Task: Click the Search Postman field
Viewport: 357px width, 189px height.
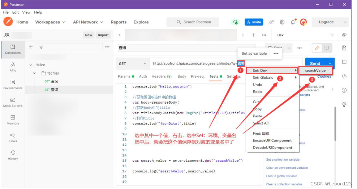Action: point(193,22)
